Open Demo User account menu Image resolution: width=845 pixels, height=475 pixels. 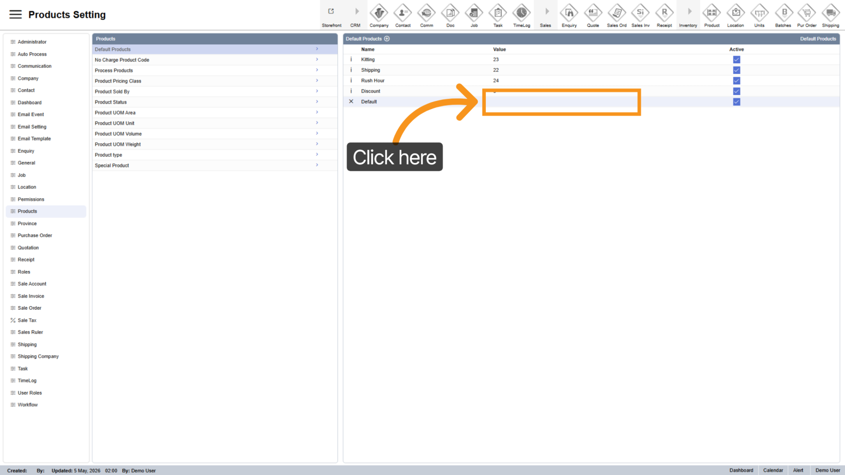(x=827, y=470)
